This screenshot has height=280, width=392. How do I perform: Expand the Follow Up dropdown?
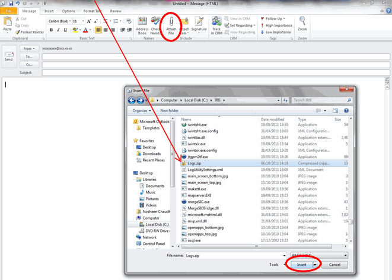coord(284,19)
